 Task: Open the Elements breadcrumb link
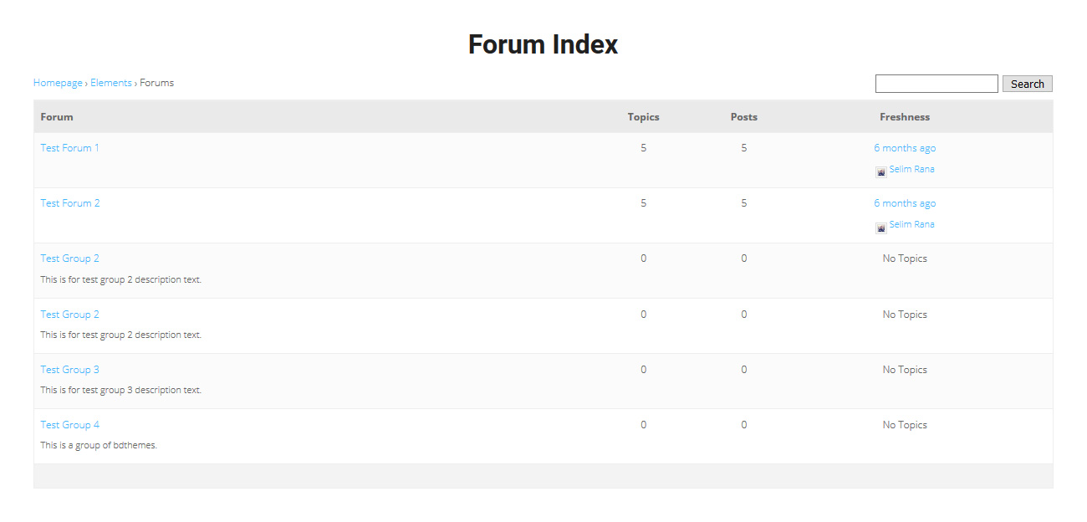point(111,83)
